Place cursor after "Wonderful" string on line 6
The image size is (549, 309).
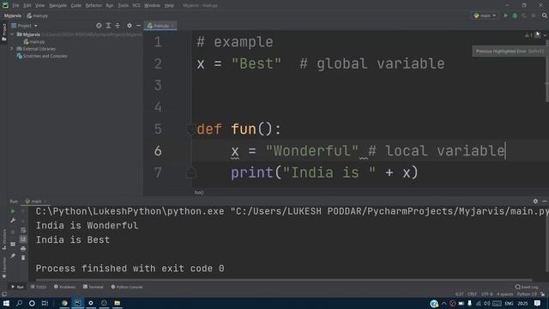tap(359, 151)
